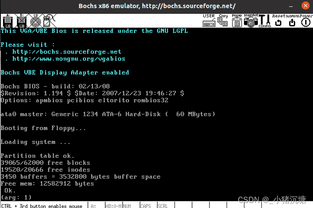The height and width of the screenshot is (208, 313).
Task: Suspend the emulator with Suspend icon
Action: tap(292, 20)
